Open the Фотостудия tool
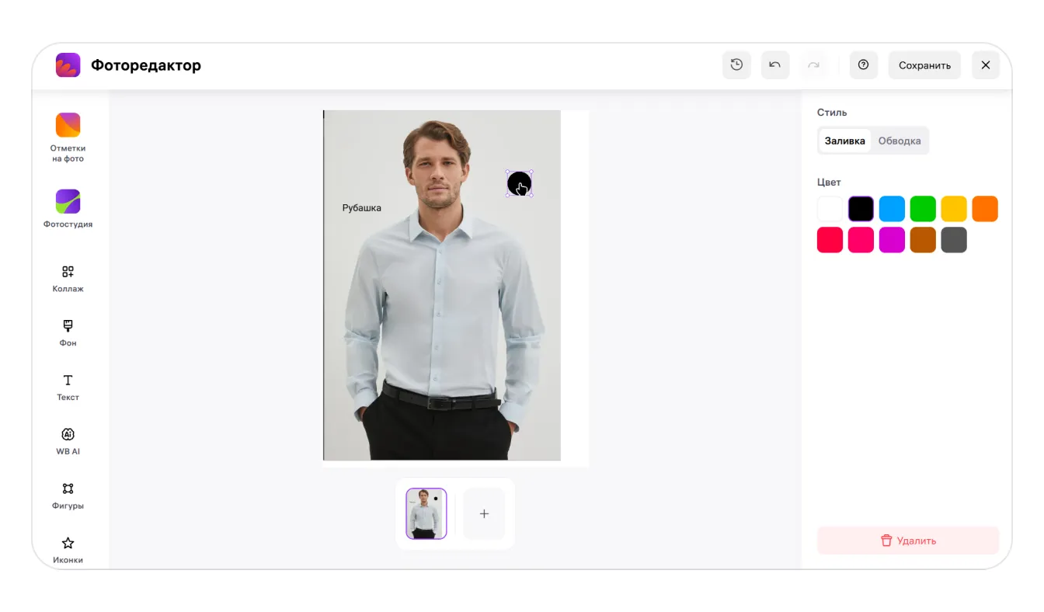 click(x=68, y=209)
